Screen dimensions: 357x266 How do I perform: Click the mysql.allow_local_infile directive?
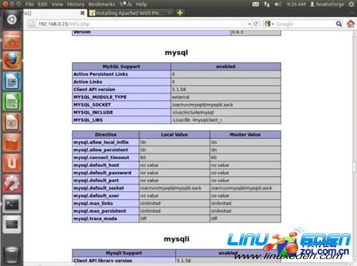(x=106, y=142)
